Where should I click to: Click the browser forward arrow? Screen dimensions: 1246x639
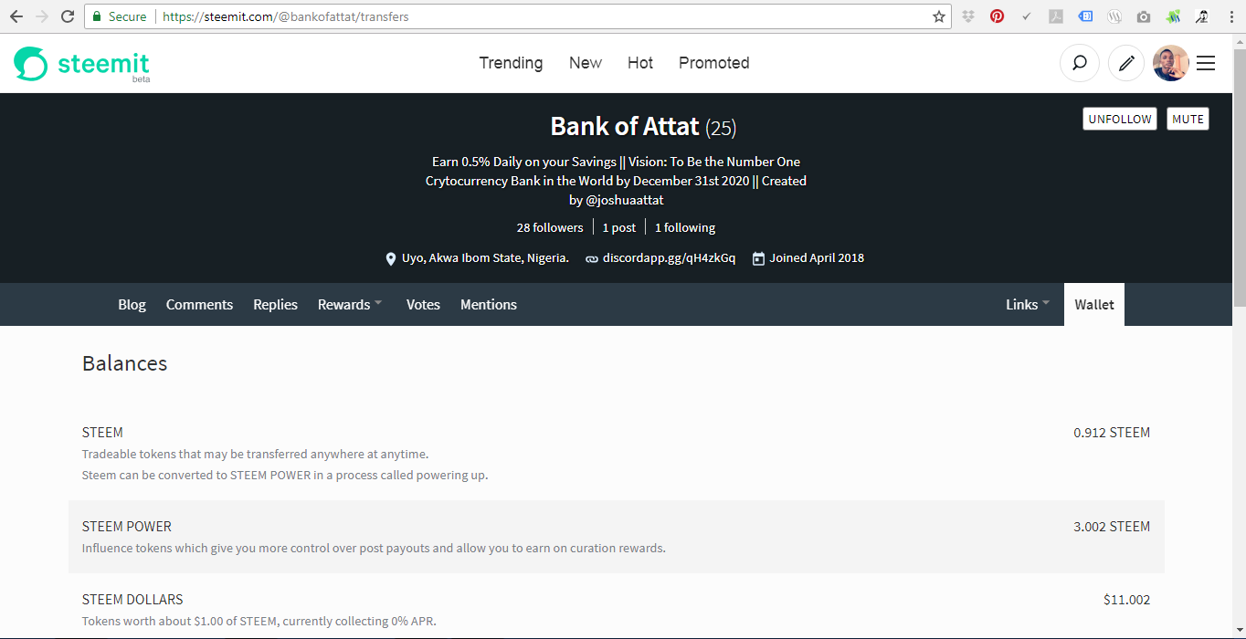coord(42,16)
